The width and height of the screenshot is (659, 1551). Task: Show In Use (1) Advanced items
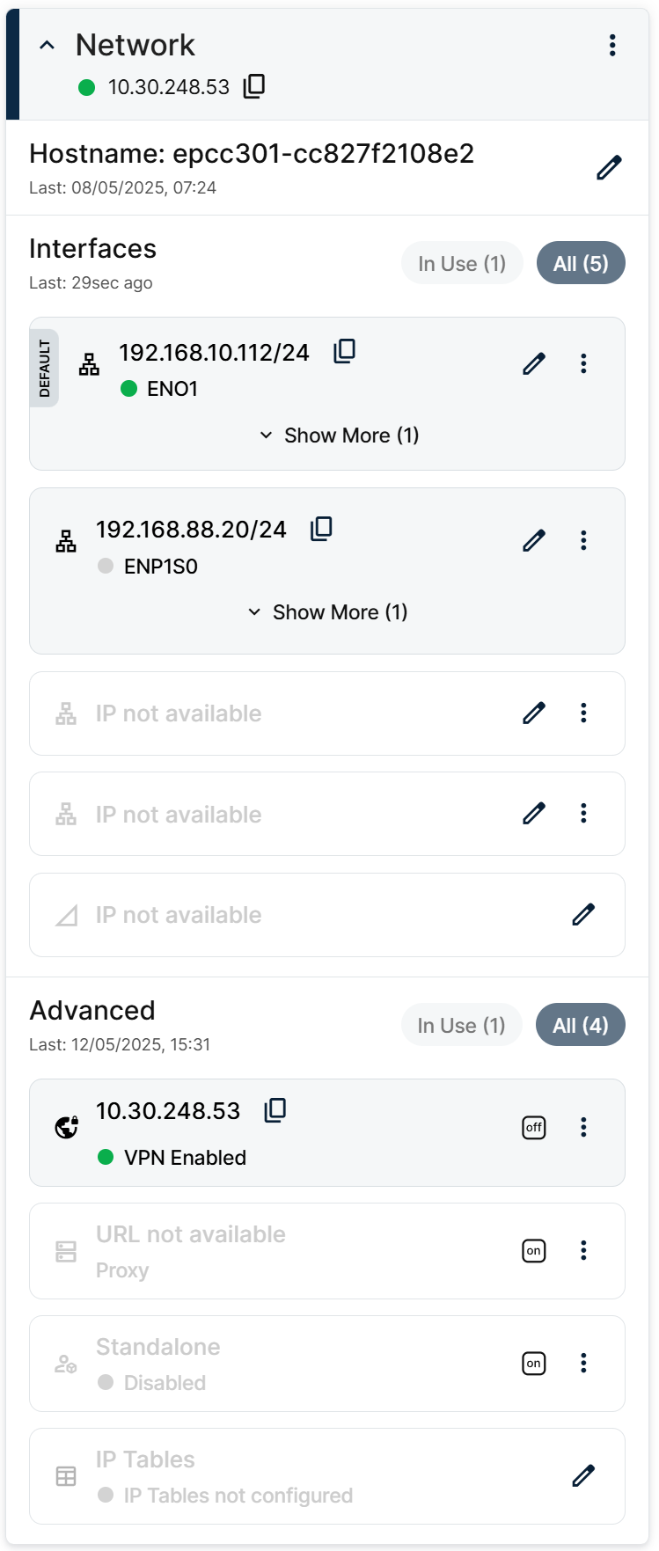[461, 1026]
